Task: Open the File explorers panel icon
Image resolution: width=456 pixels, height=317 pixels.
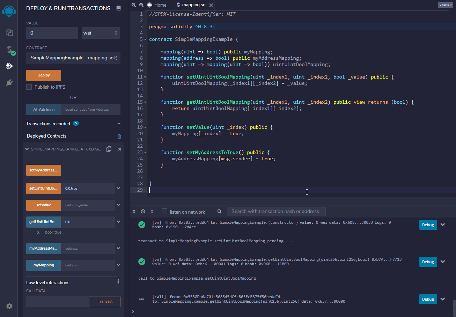Action: 9,32
